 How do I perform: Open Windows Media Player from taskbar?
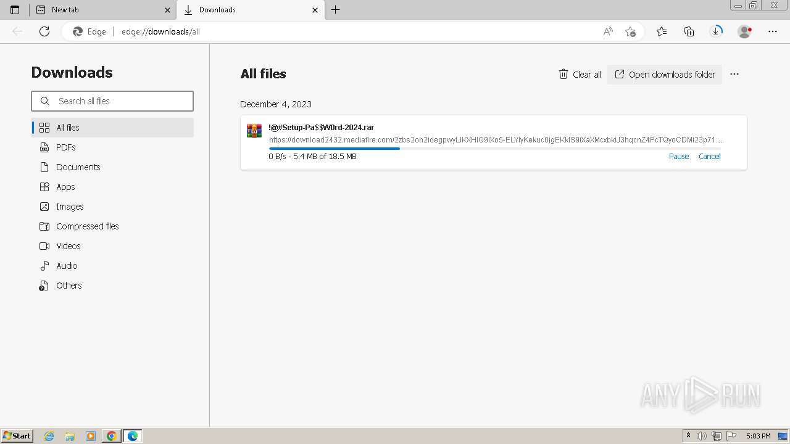(x=91, y=436)
